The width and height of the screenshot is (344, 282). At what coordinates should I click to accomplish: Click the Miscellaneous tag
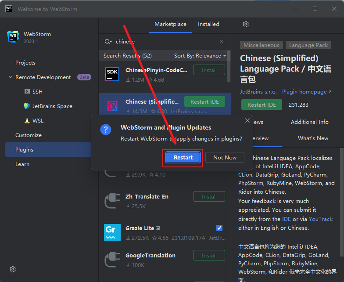(x=262, y=45)
